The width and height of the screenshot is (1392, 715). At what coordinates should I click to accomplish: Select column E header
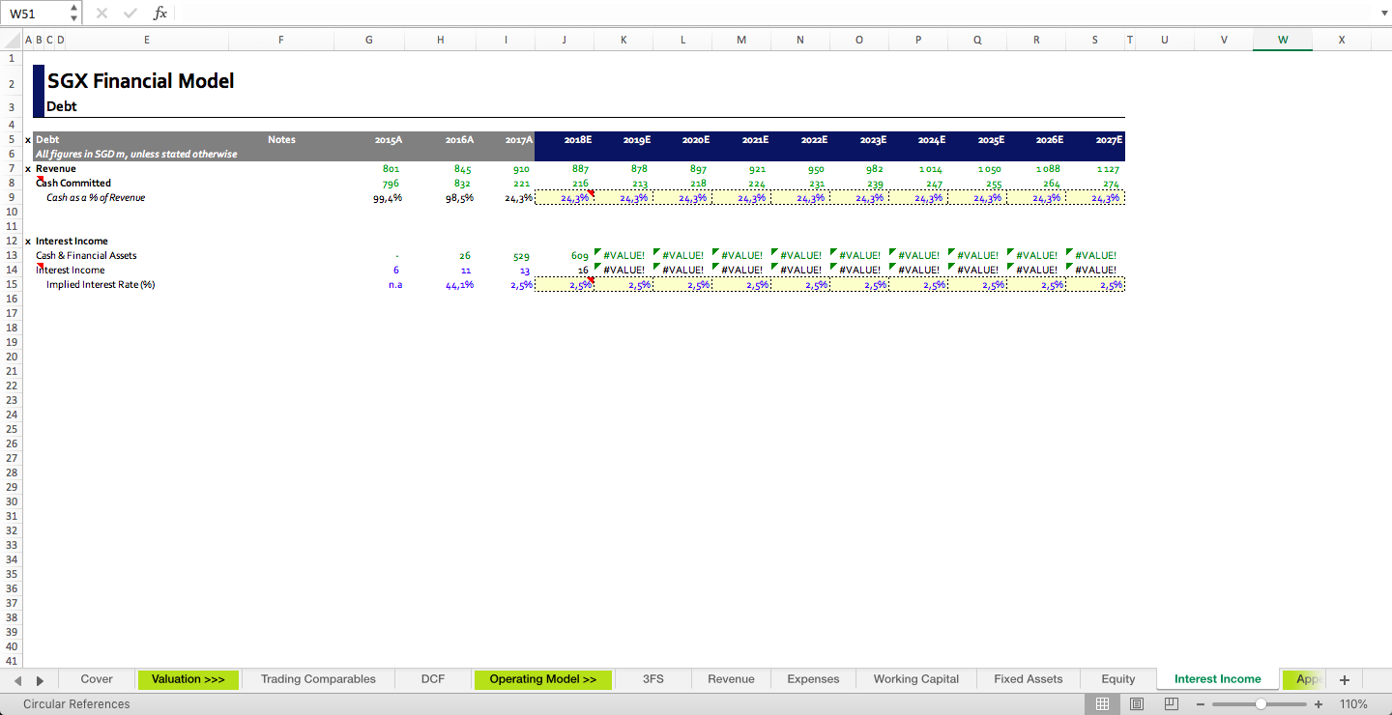coord(147,40)
